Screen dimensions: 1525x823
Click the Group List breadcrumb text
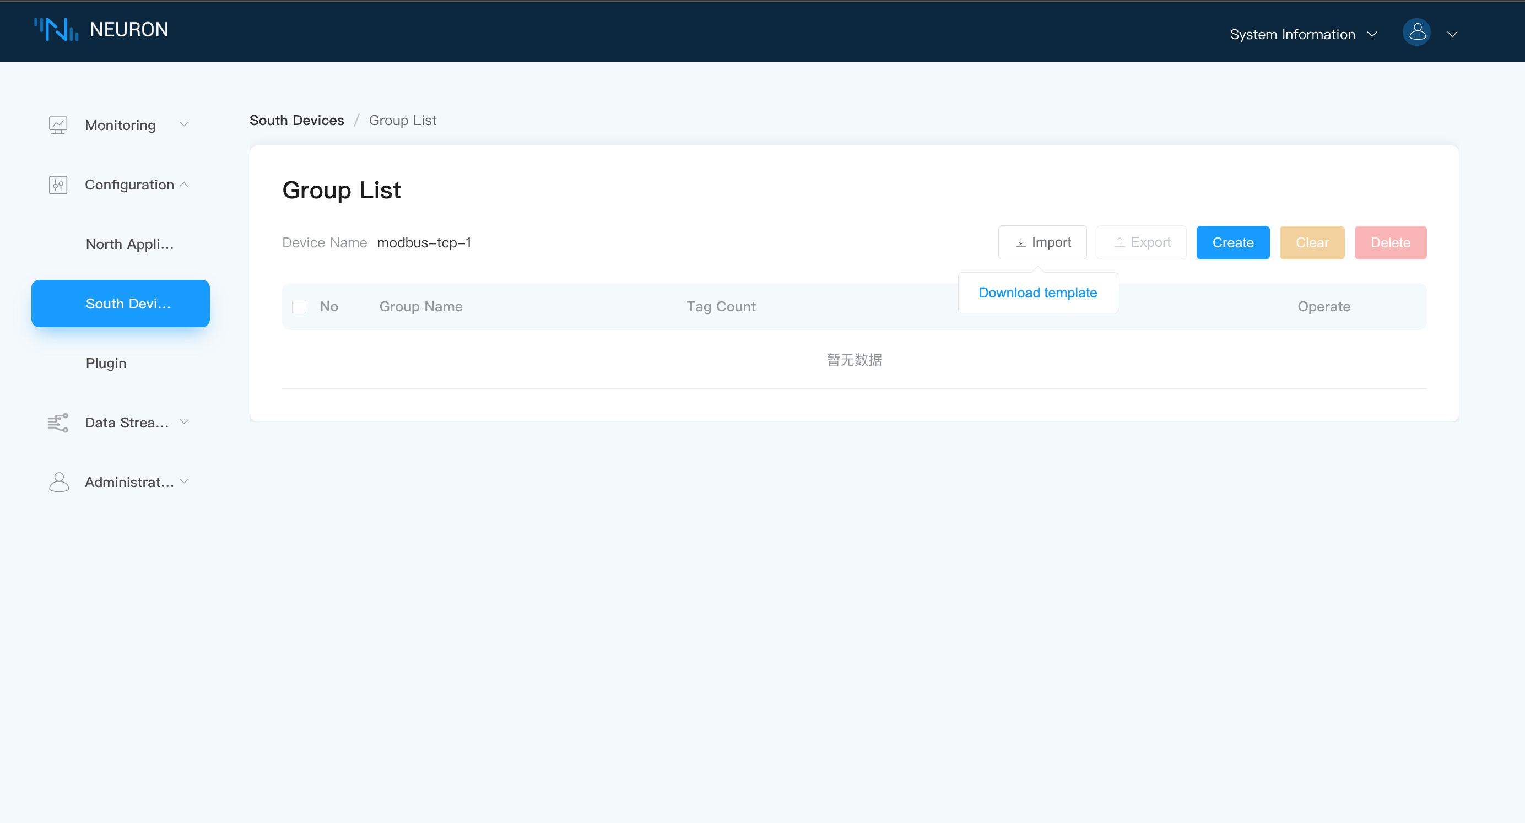pyautogui.click(x=403, y=120)
